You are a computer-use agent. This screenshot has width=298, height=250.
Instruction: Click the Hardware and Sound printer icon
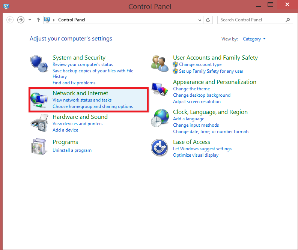(39, 123)
